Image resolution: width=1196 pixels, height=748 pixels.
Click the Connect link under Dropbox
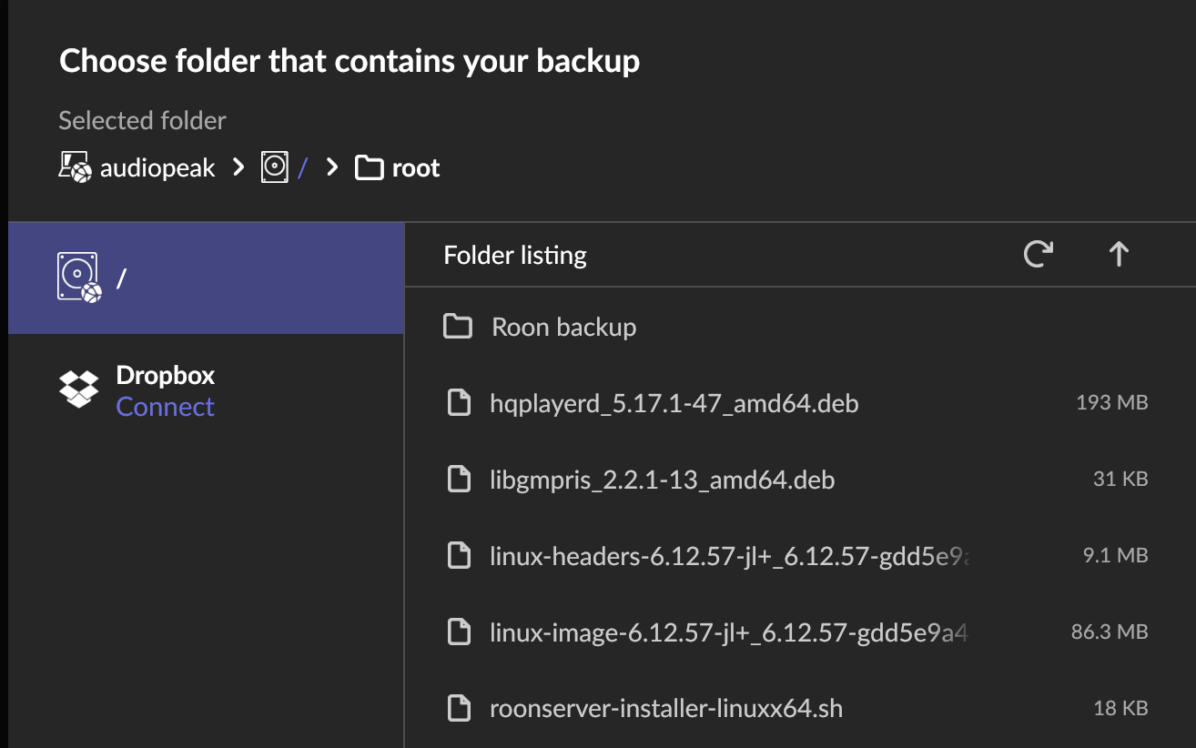tap(165, 407)
